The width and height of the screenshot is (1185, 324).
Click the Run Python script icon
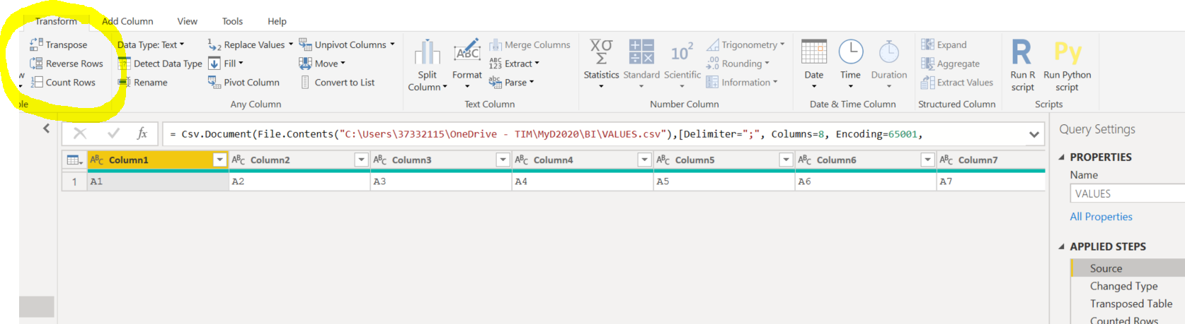click(x=1067, y=52)
